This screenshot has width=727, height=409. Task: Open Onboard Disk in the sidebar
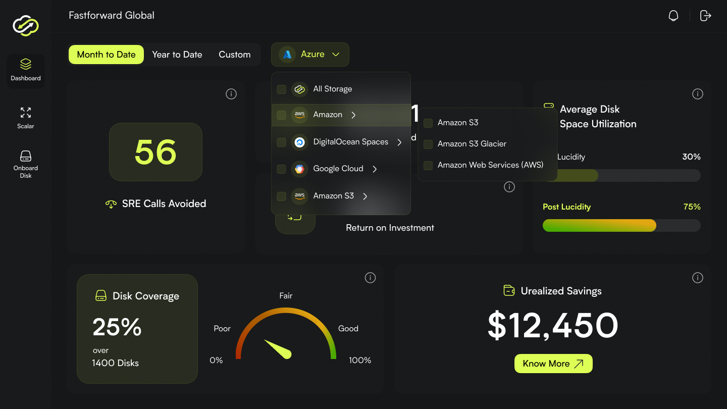click(x=26, y=164)
